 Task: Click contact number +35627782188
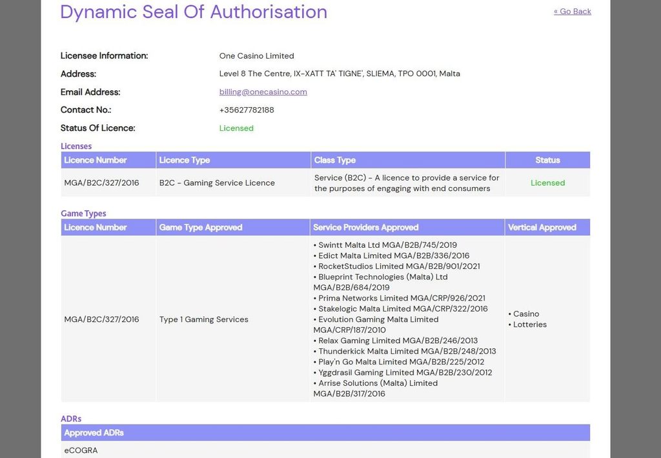[x=247, y=110]
